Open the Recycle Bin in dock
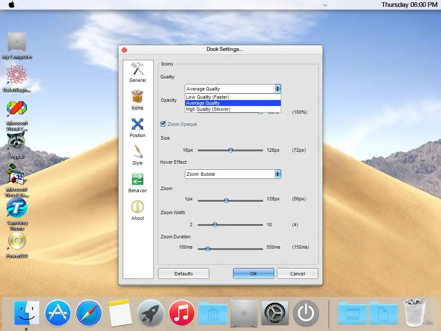Viewport: 441px width, 331px height. coord(416,312)
